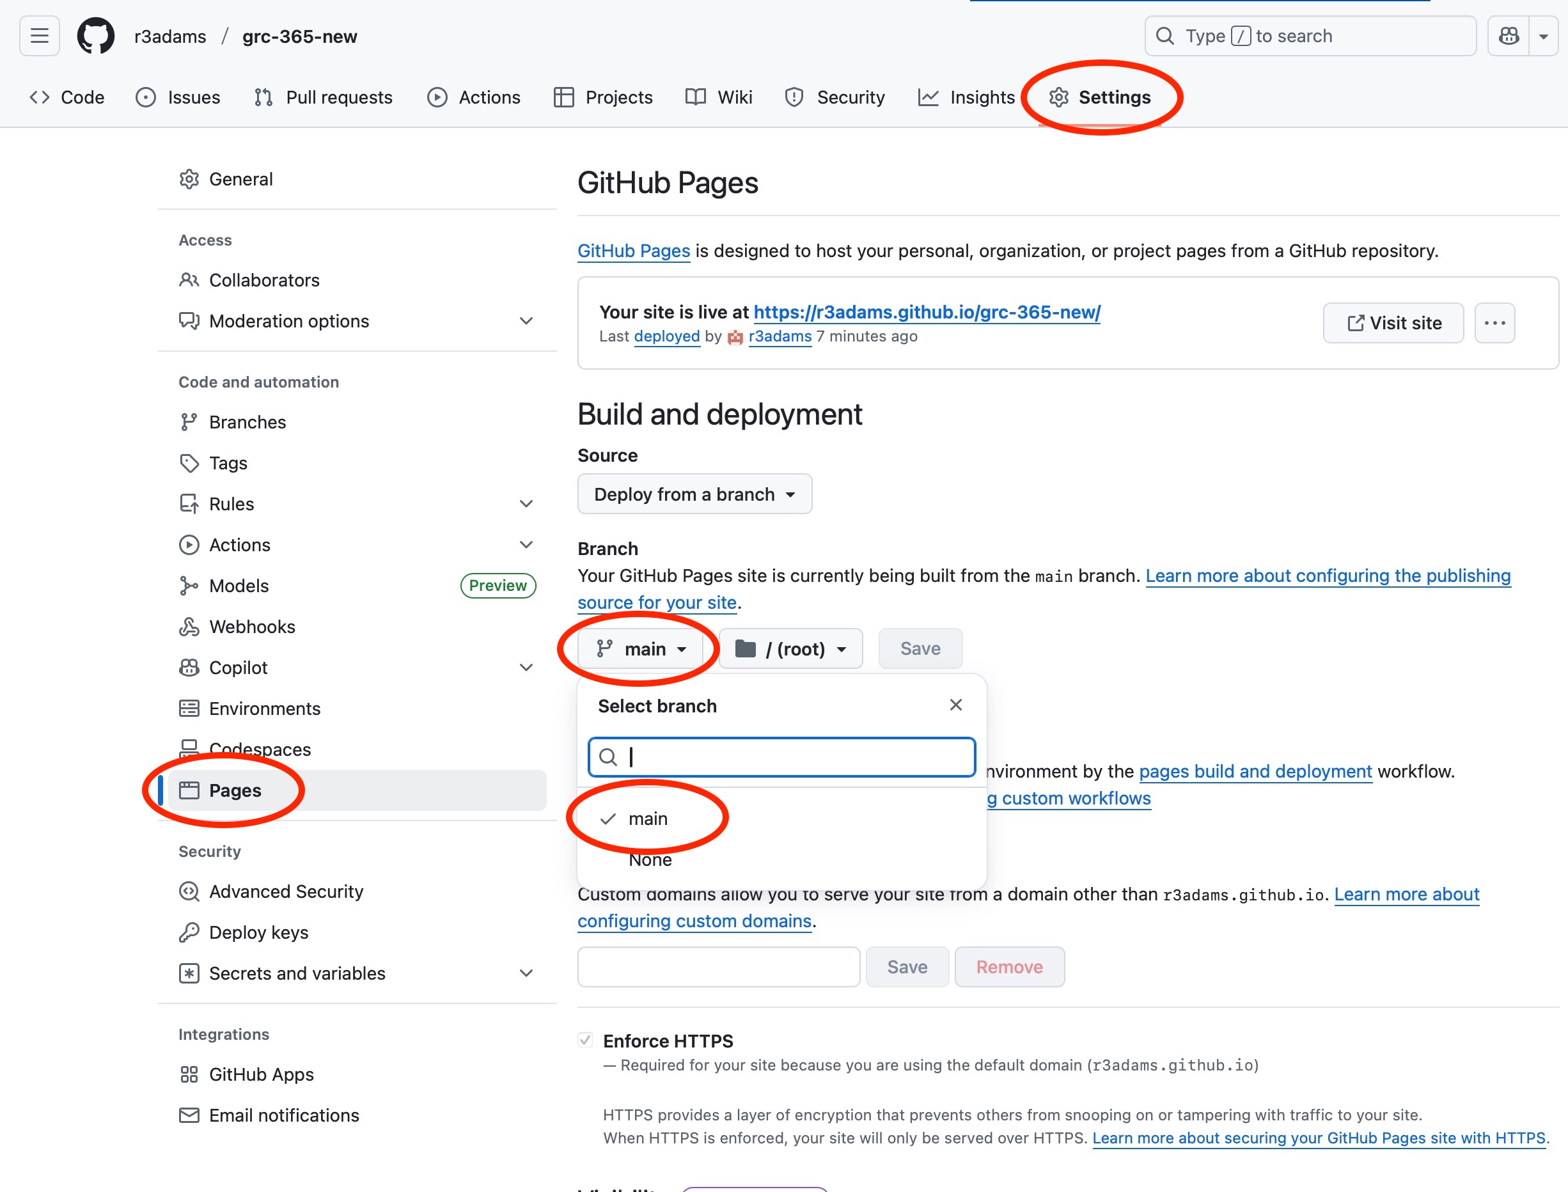Switch to the Insights tab
Viewport: 1568px width, 1192px height.
point(966,97)
